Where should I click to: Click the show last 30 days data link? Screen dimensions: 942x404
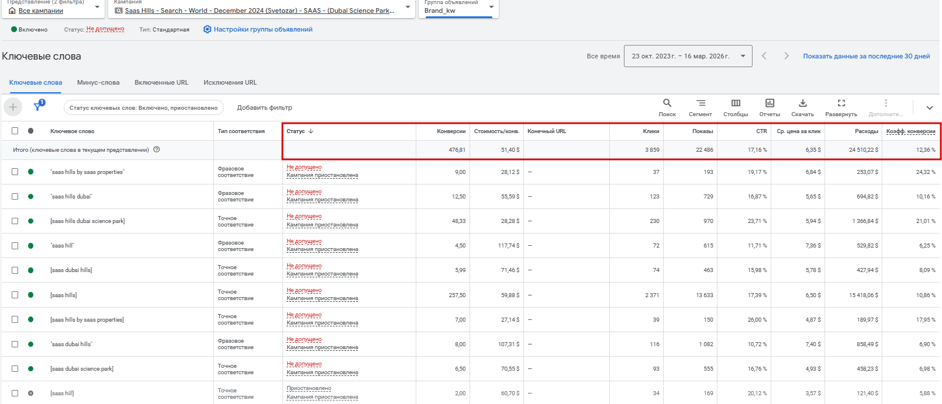[x=866, y=56]
